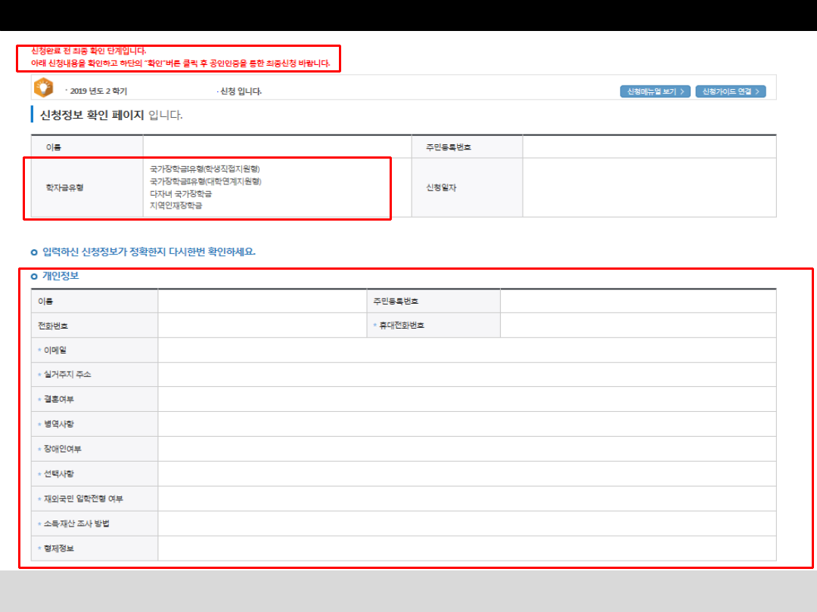This screenshot has width=817, height=612.
Task: Open the 신청가이드 연결 link button
Action: point(731,91)
